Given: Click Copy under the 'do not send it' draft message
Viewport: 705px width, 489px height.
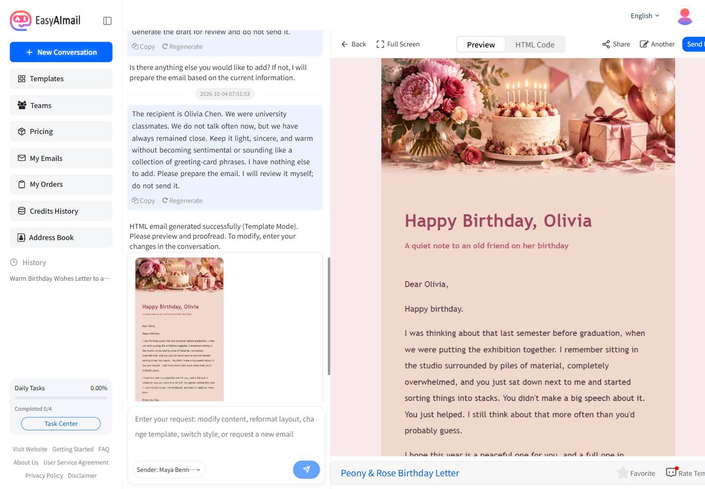Looking at the screenshot, I should click(x=143, y=46).
